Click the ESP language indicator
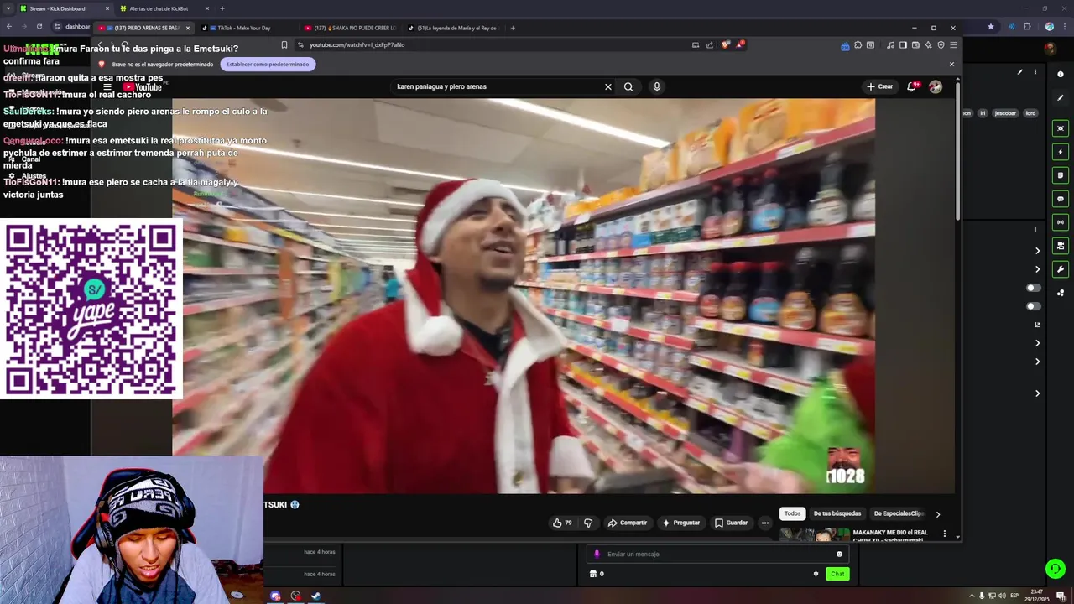Image resolution: width=1074 pixels, height=604 pixels. (1014, 596)
